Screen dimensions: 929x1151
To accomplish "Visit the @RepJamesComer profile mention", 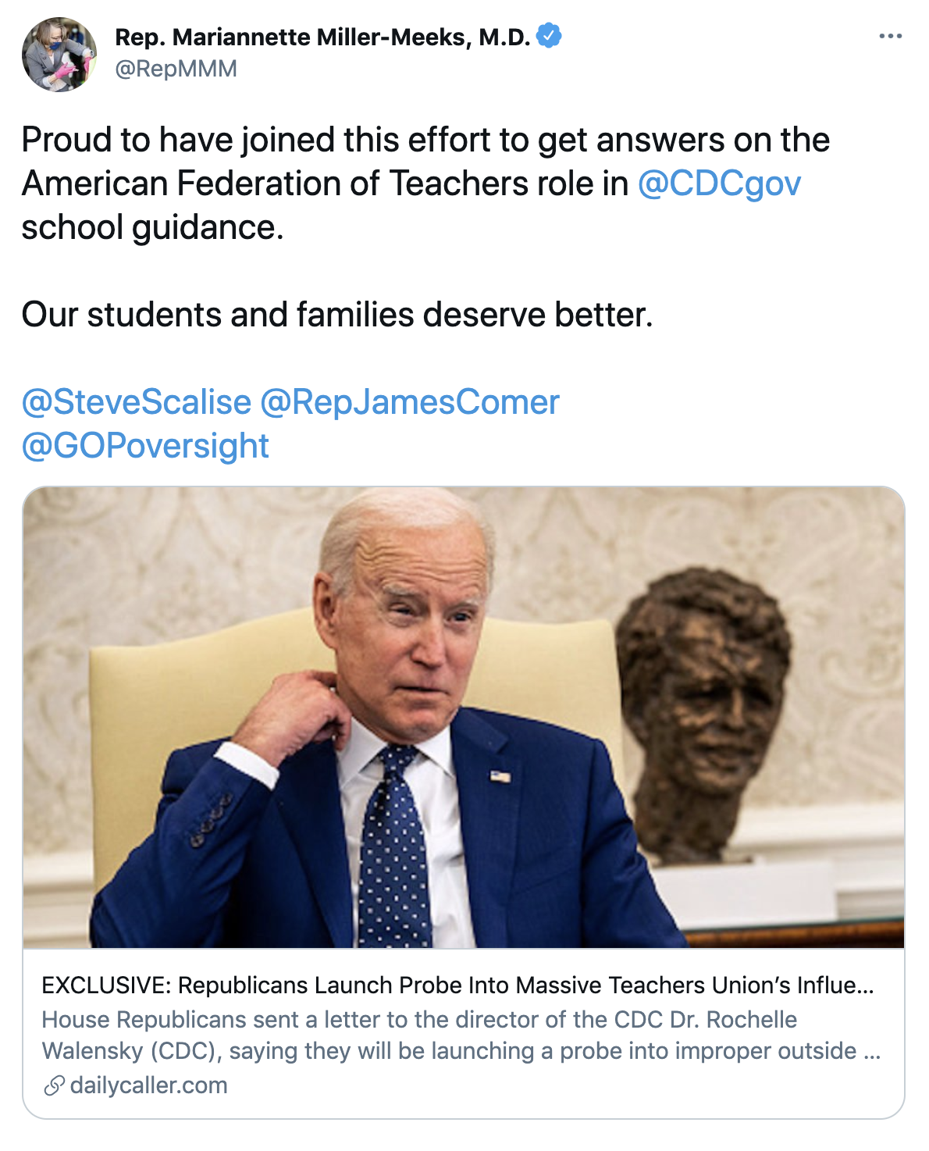I will pyautogui.click(x=410, y=402).
